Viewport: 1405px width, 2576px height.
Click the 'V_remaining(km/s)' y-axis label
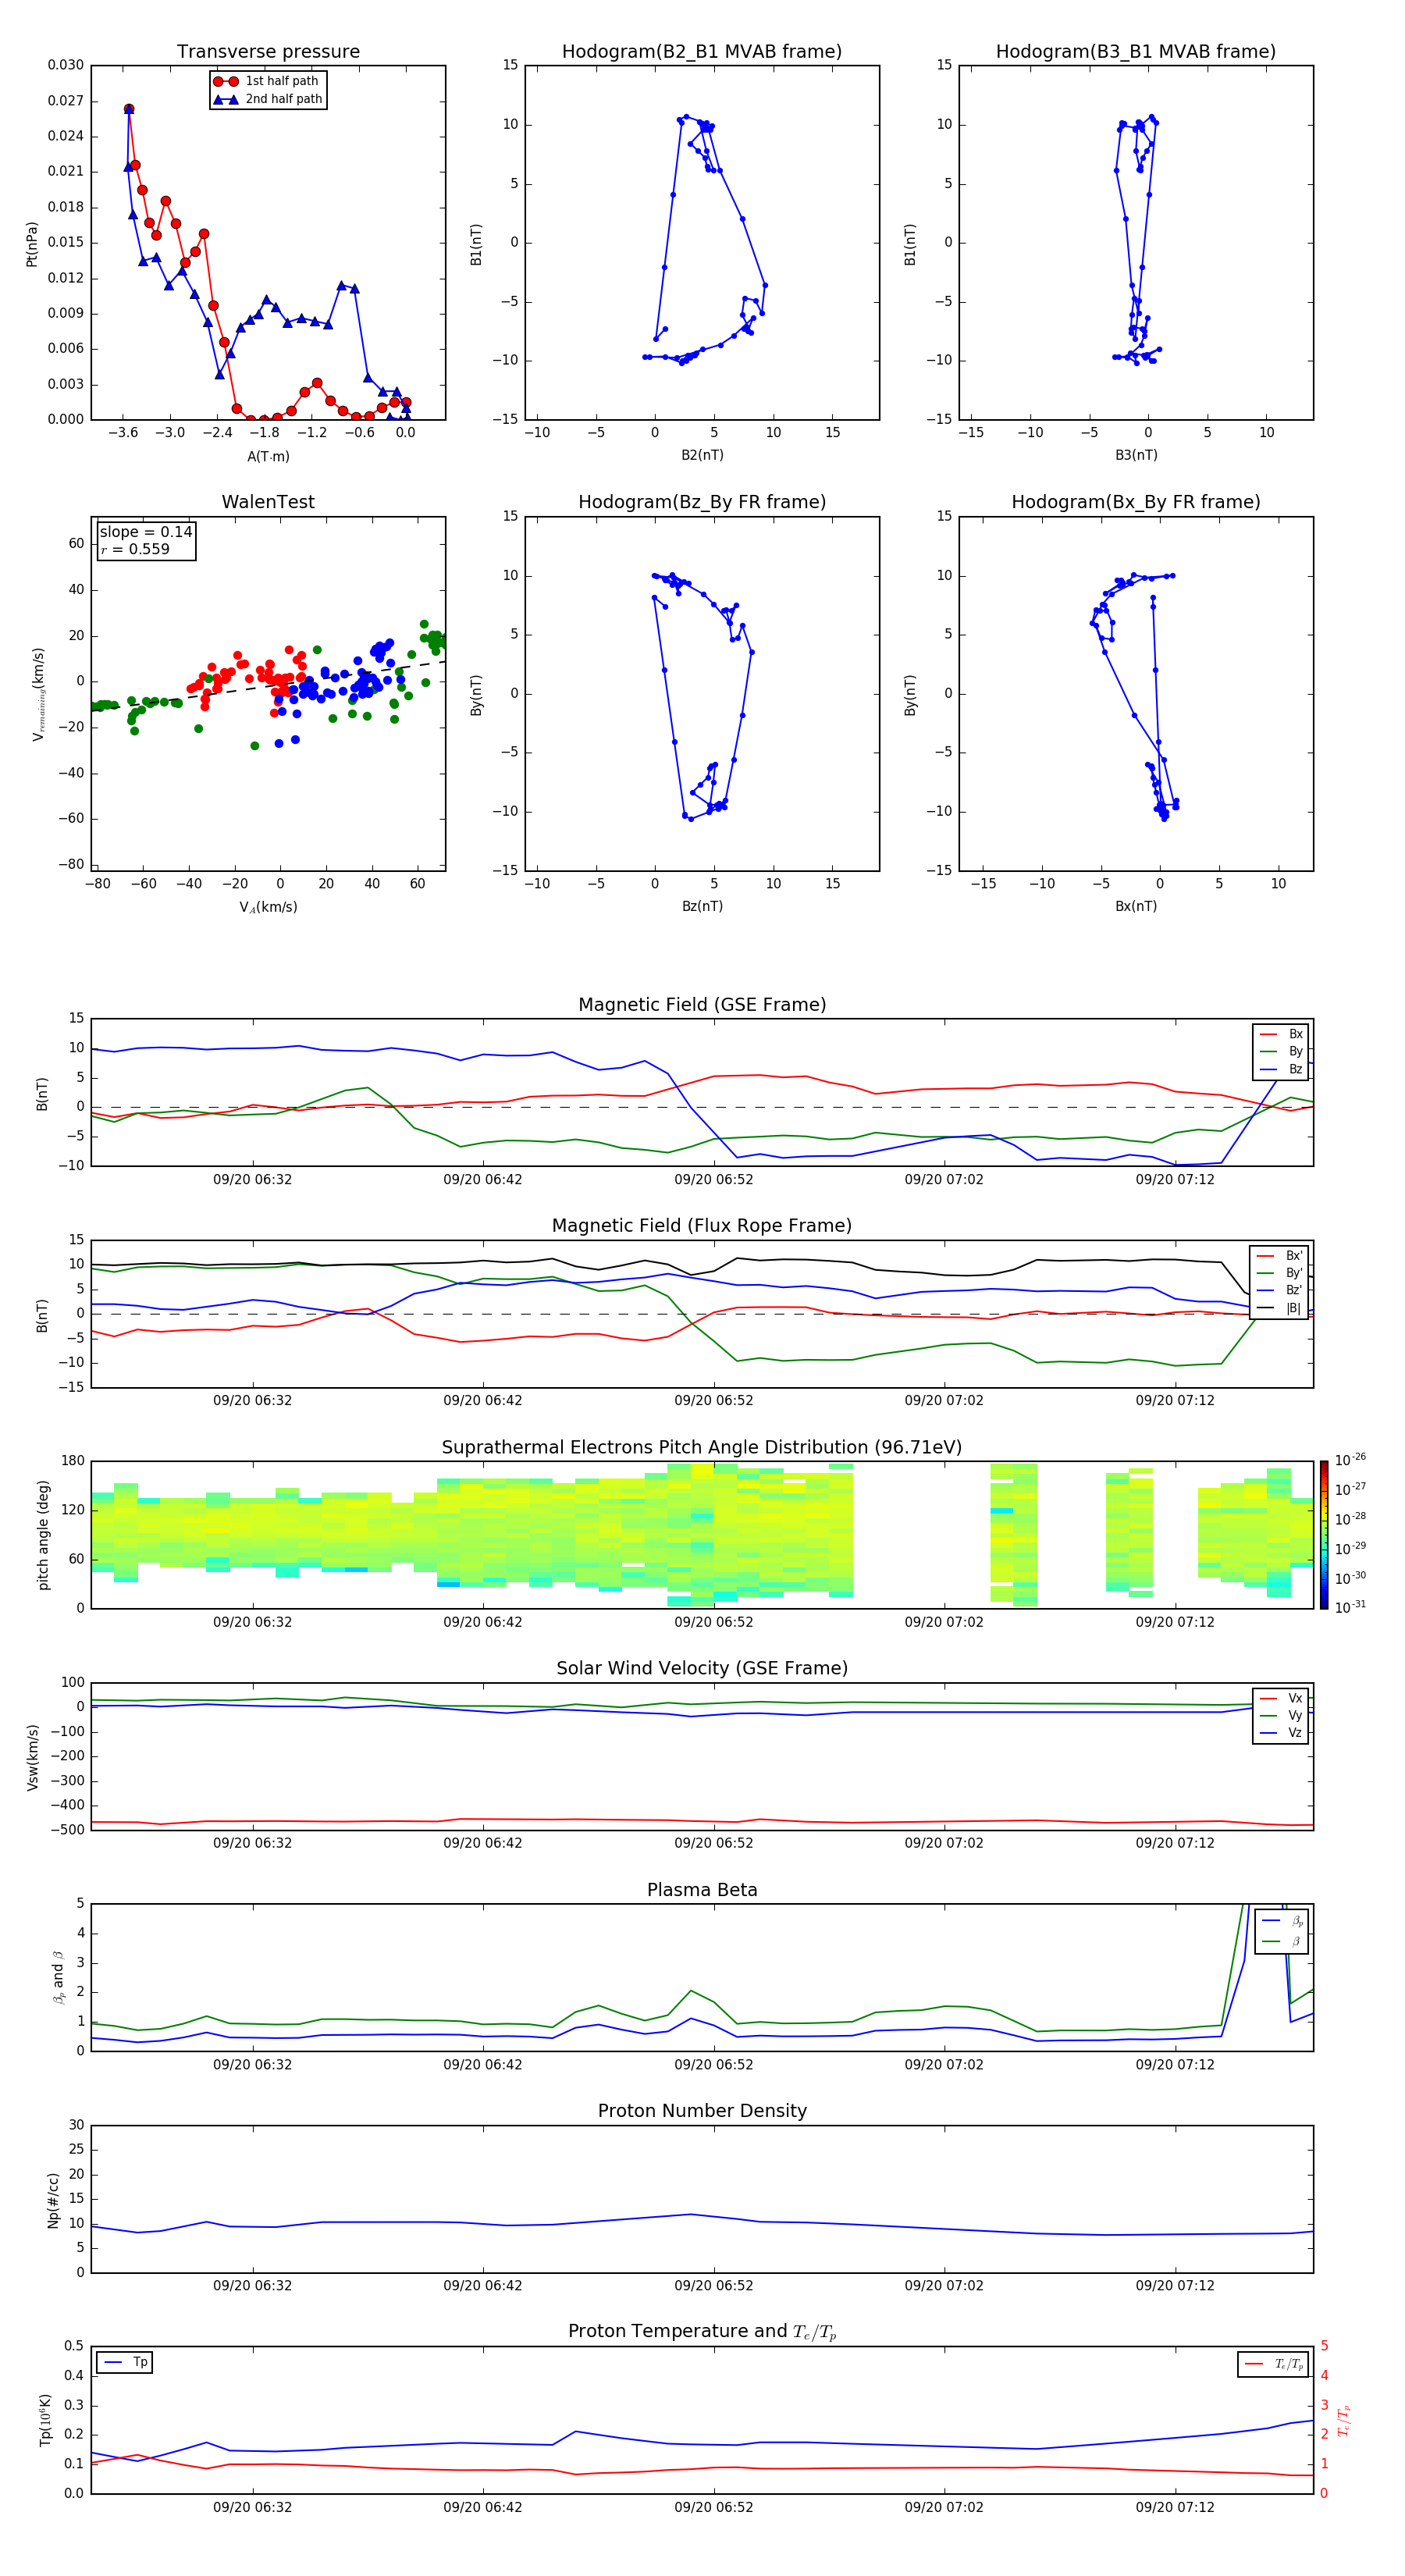[38, 694]
